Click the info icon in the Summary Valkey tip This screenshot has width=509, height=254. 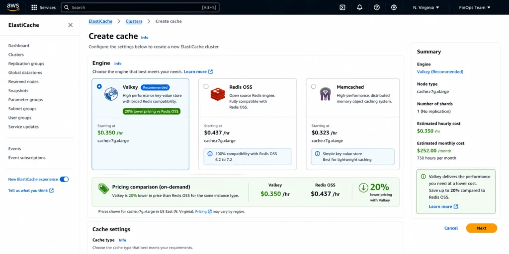tap(424, 177)
